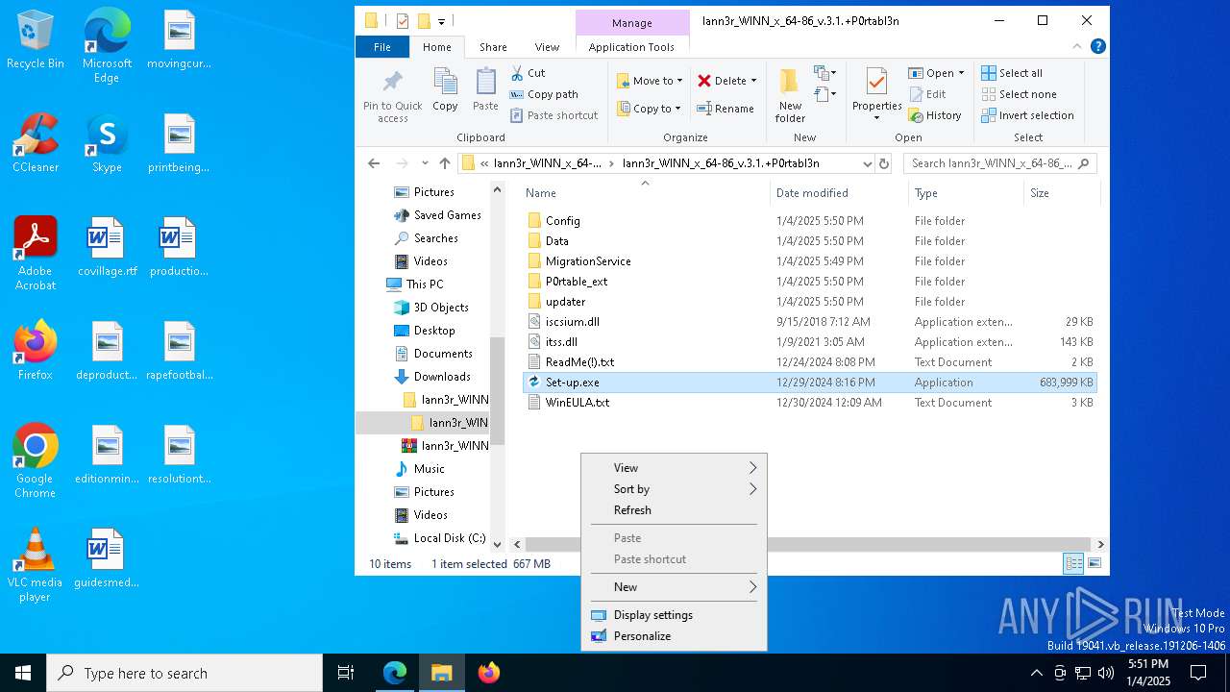The image size is (1230, 692).
Task: Open the Move to dropdown
Action: pyautogui.click(x=650, y=81)
